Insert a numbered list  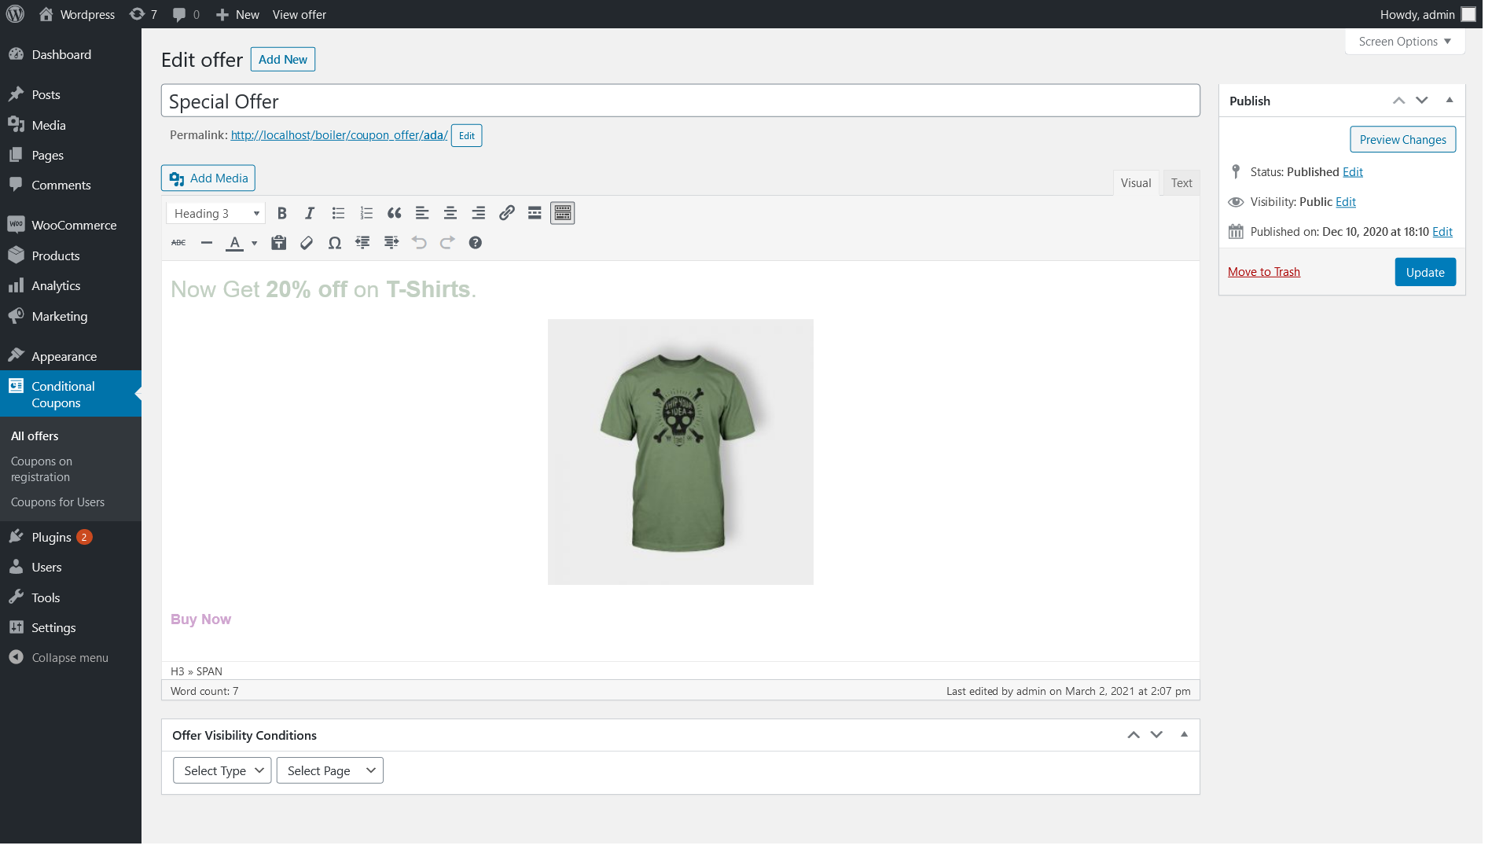pos(366,212)
